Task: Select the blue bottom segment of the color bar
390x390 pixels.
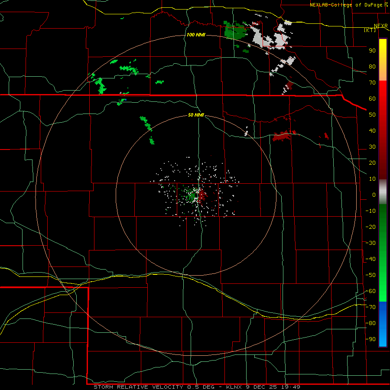Action: click(383, 324)
